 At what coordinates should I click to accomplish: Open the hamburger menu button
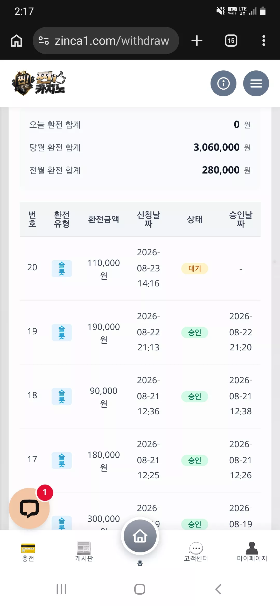[x=256, y=83]
